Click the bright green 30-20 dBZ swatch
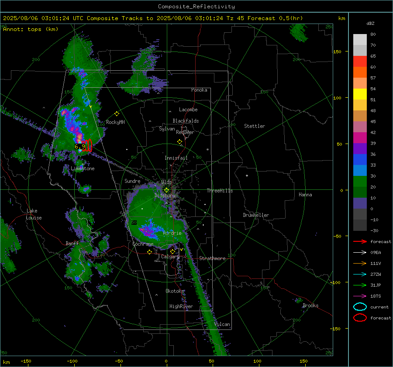This screenshot has width=393, height=367. pyautogui.click(x=360, y=182)
